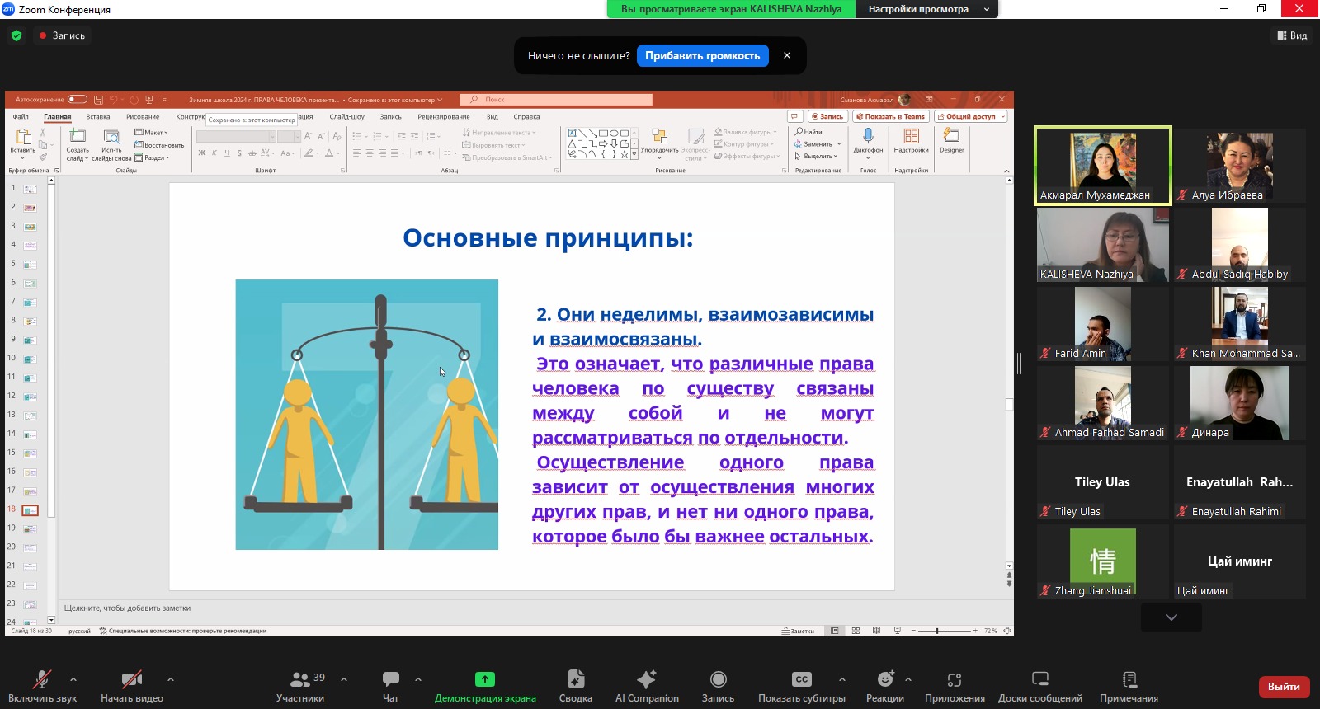Expand video options arrow beside Начать видео
The image size is (1320, 709).
(171, 679)
